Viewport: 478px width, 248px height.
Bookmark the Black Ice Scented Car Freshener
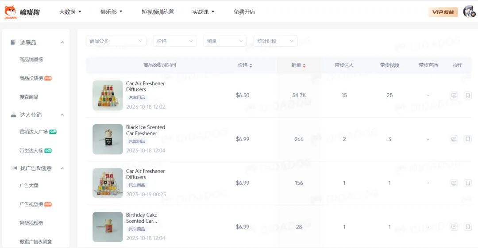468,139
